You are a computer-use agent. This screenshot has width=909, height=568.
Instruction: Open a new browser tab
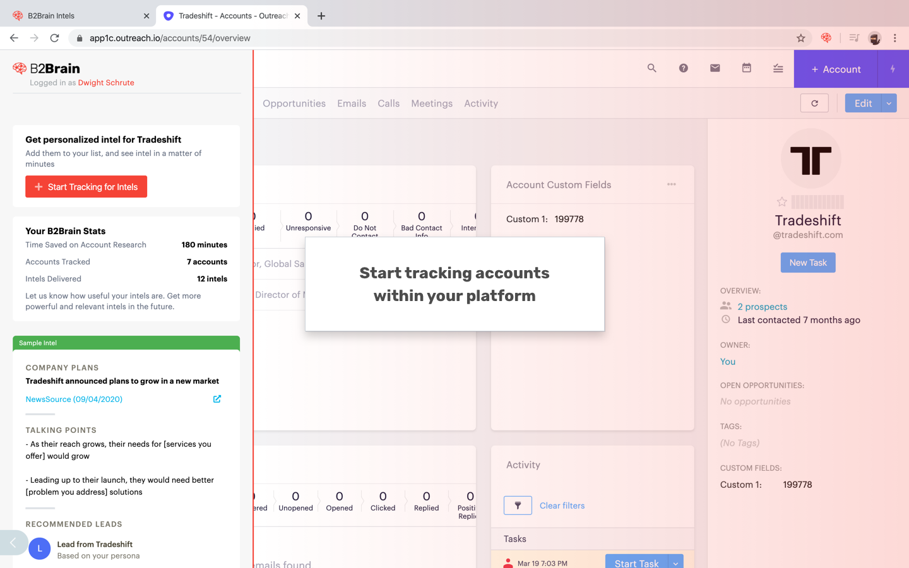point(321,16)
